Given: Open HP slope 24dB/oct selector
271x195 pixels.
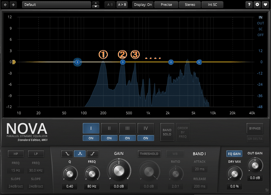Looking at the screenshot, I should [x=16, y=186].
